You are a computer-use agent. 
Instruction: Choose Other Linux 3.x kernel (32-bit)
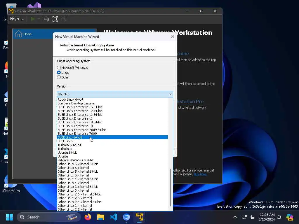pos(112,191)
